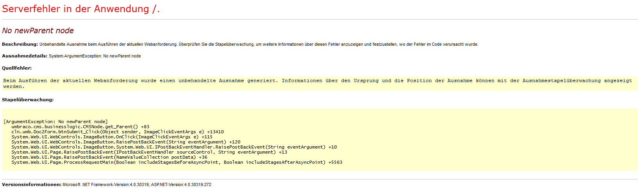Click '[ArgumentException: No newParent node]' stack line
Screen dimensions: 638x188
pos(56,122)
